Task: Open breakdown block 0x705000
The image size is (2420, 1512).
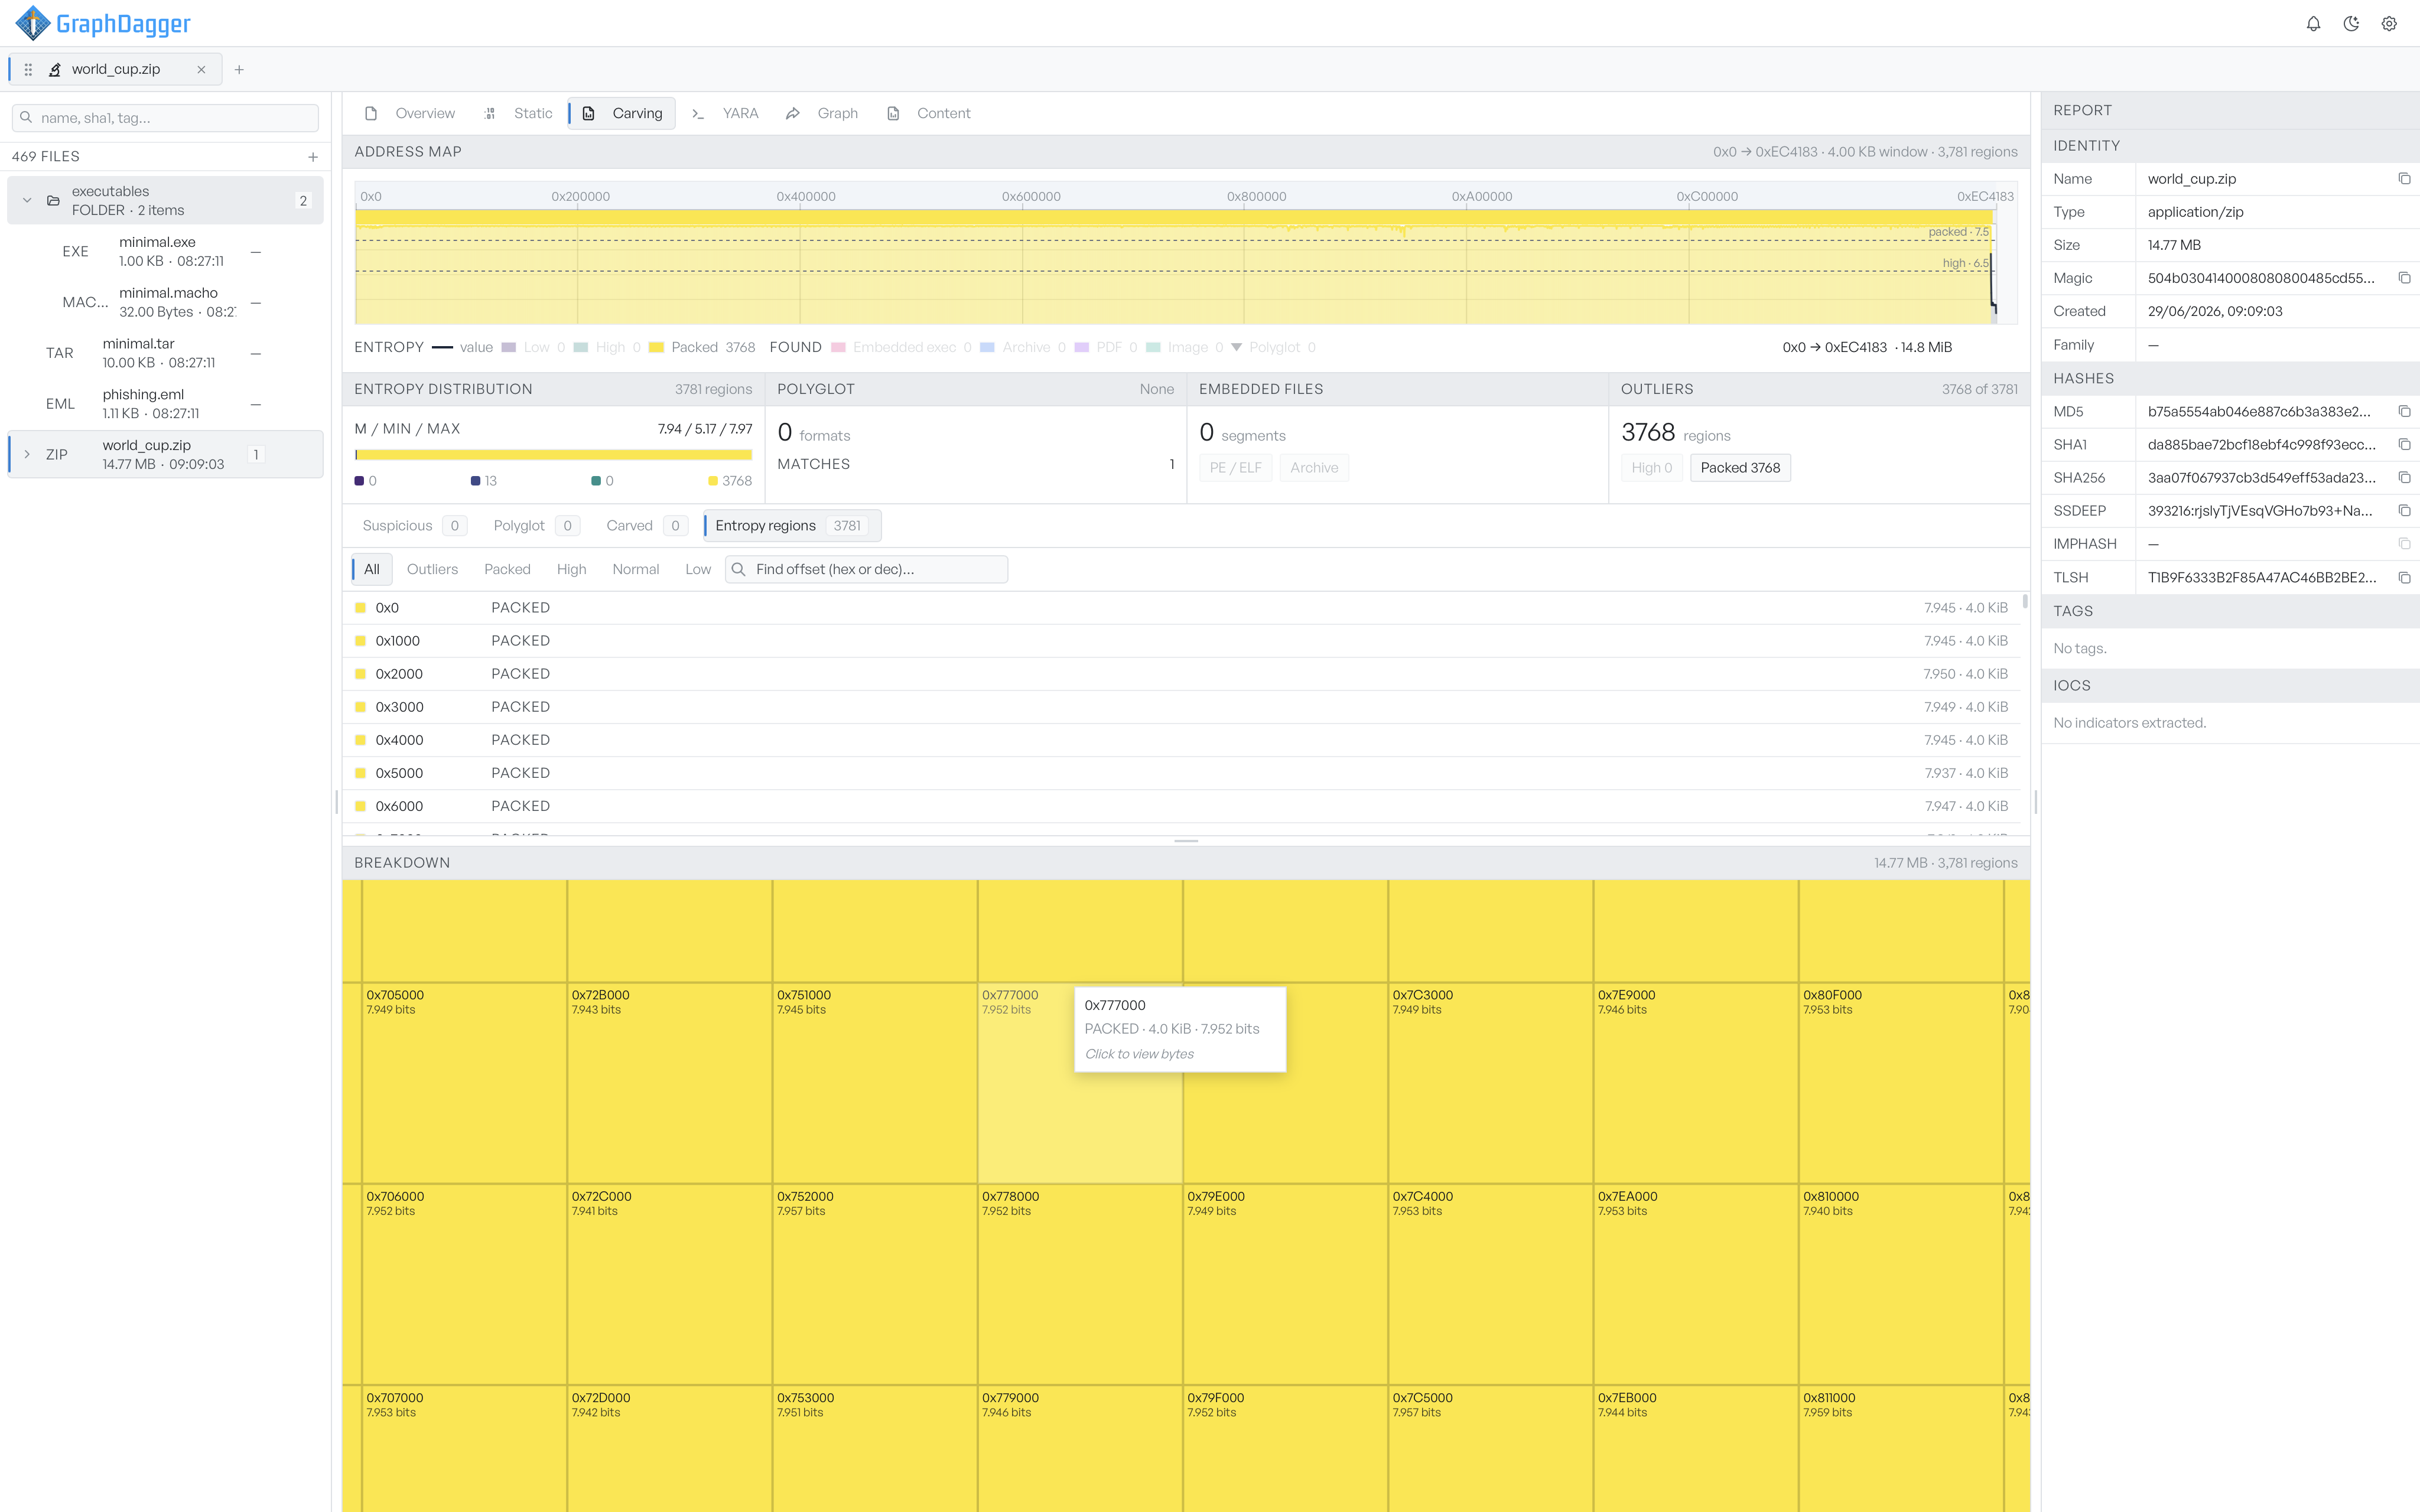Action: (x=465, y=1083)
